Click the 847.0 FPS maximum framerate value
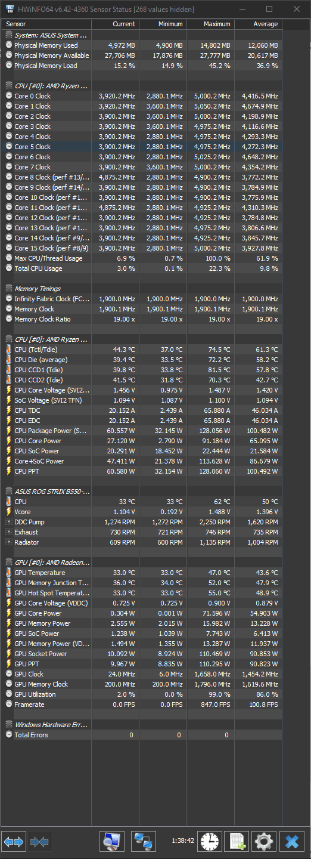The image size is (311, 859). tap(214, 704)
